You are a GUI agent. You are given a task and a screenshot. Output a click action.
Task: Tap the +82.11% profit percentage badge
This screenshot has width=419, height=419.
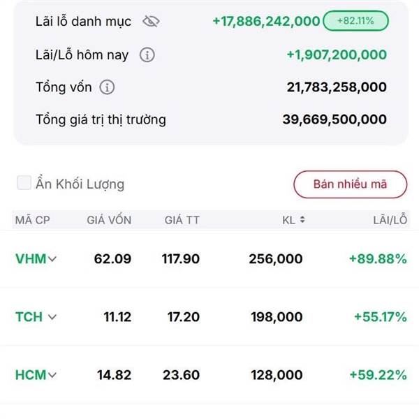point(355,21)
